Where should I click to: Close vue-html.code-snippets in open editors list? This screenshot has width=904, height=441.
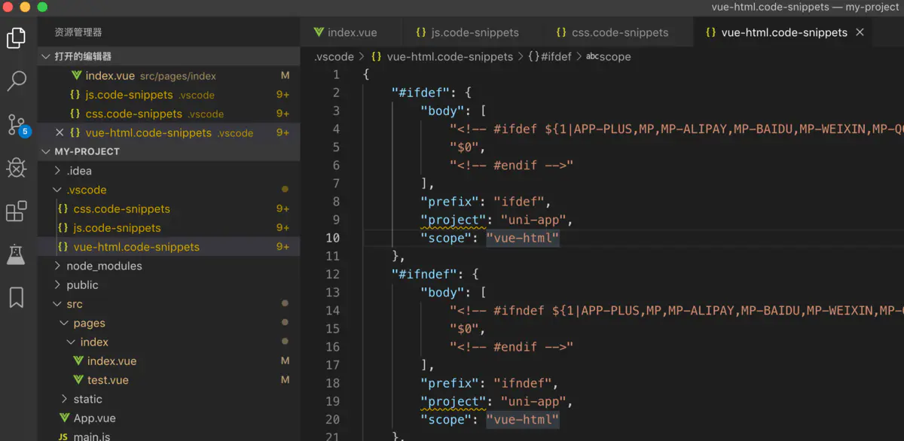(60, 132)
